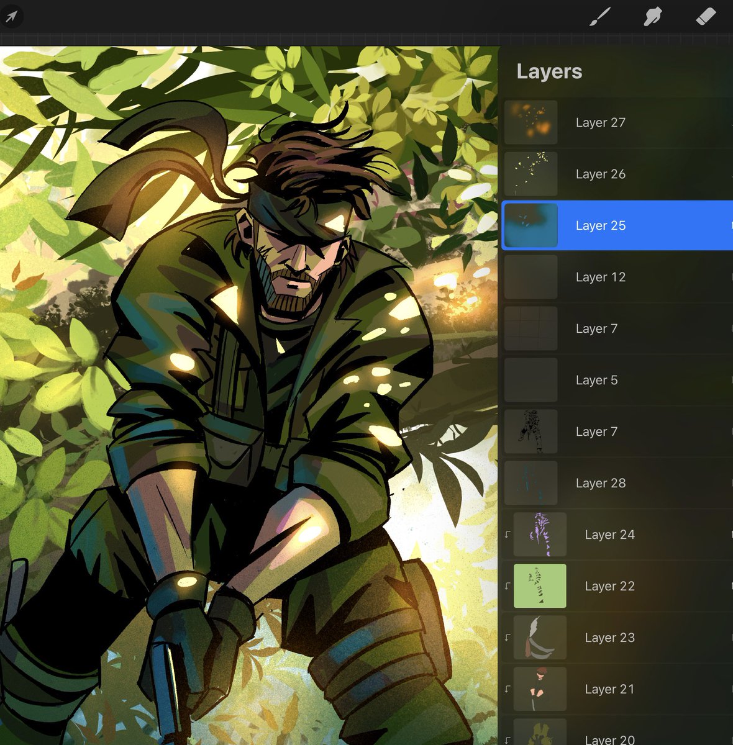
Task: Tap the Layer 24 purple figure thumbnail
Action: [540, 535]
